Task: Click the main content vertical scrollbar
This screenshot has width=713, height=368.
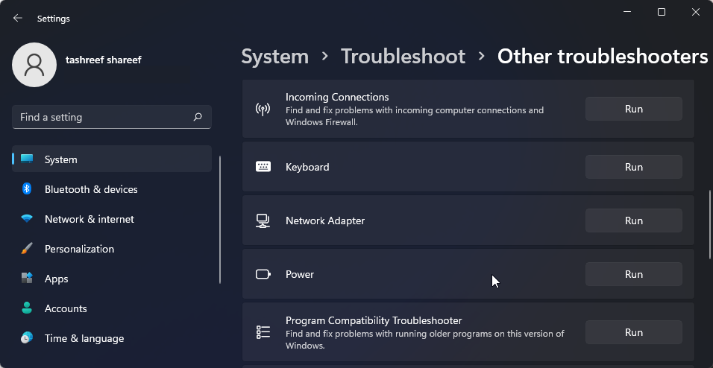Action: click(709, 218)
